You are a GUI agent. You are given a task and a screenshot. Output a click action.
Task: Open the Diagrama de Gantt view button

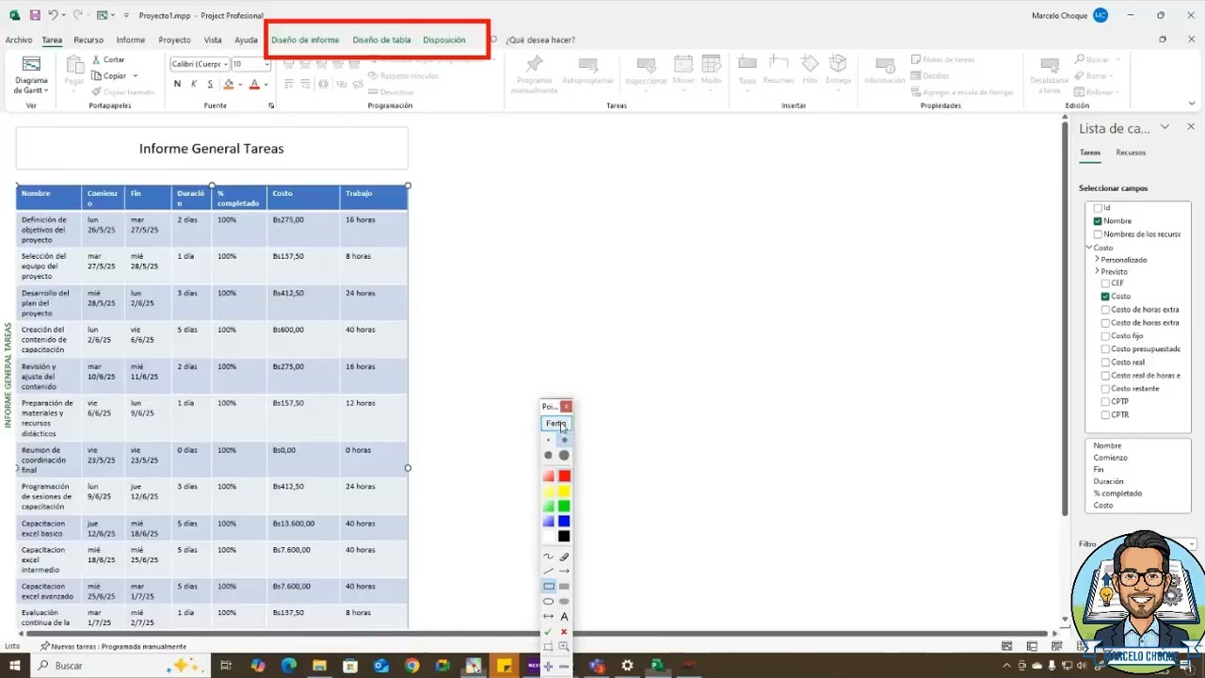[31, 74]
